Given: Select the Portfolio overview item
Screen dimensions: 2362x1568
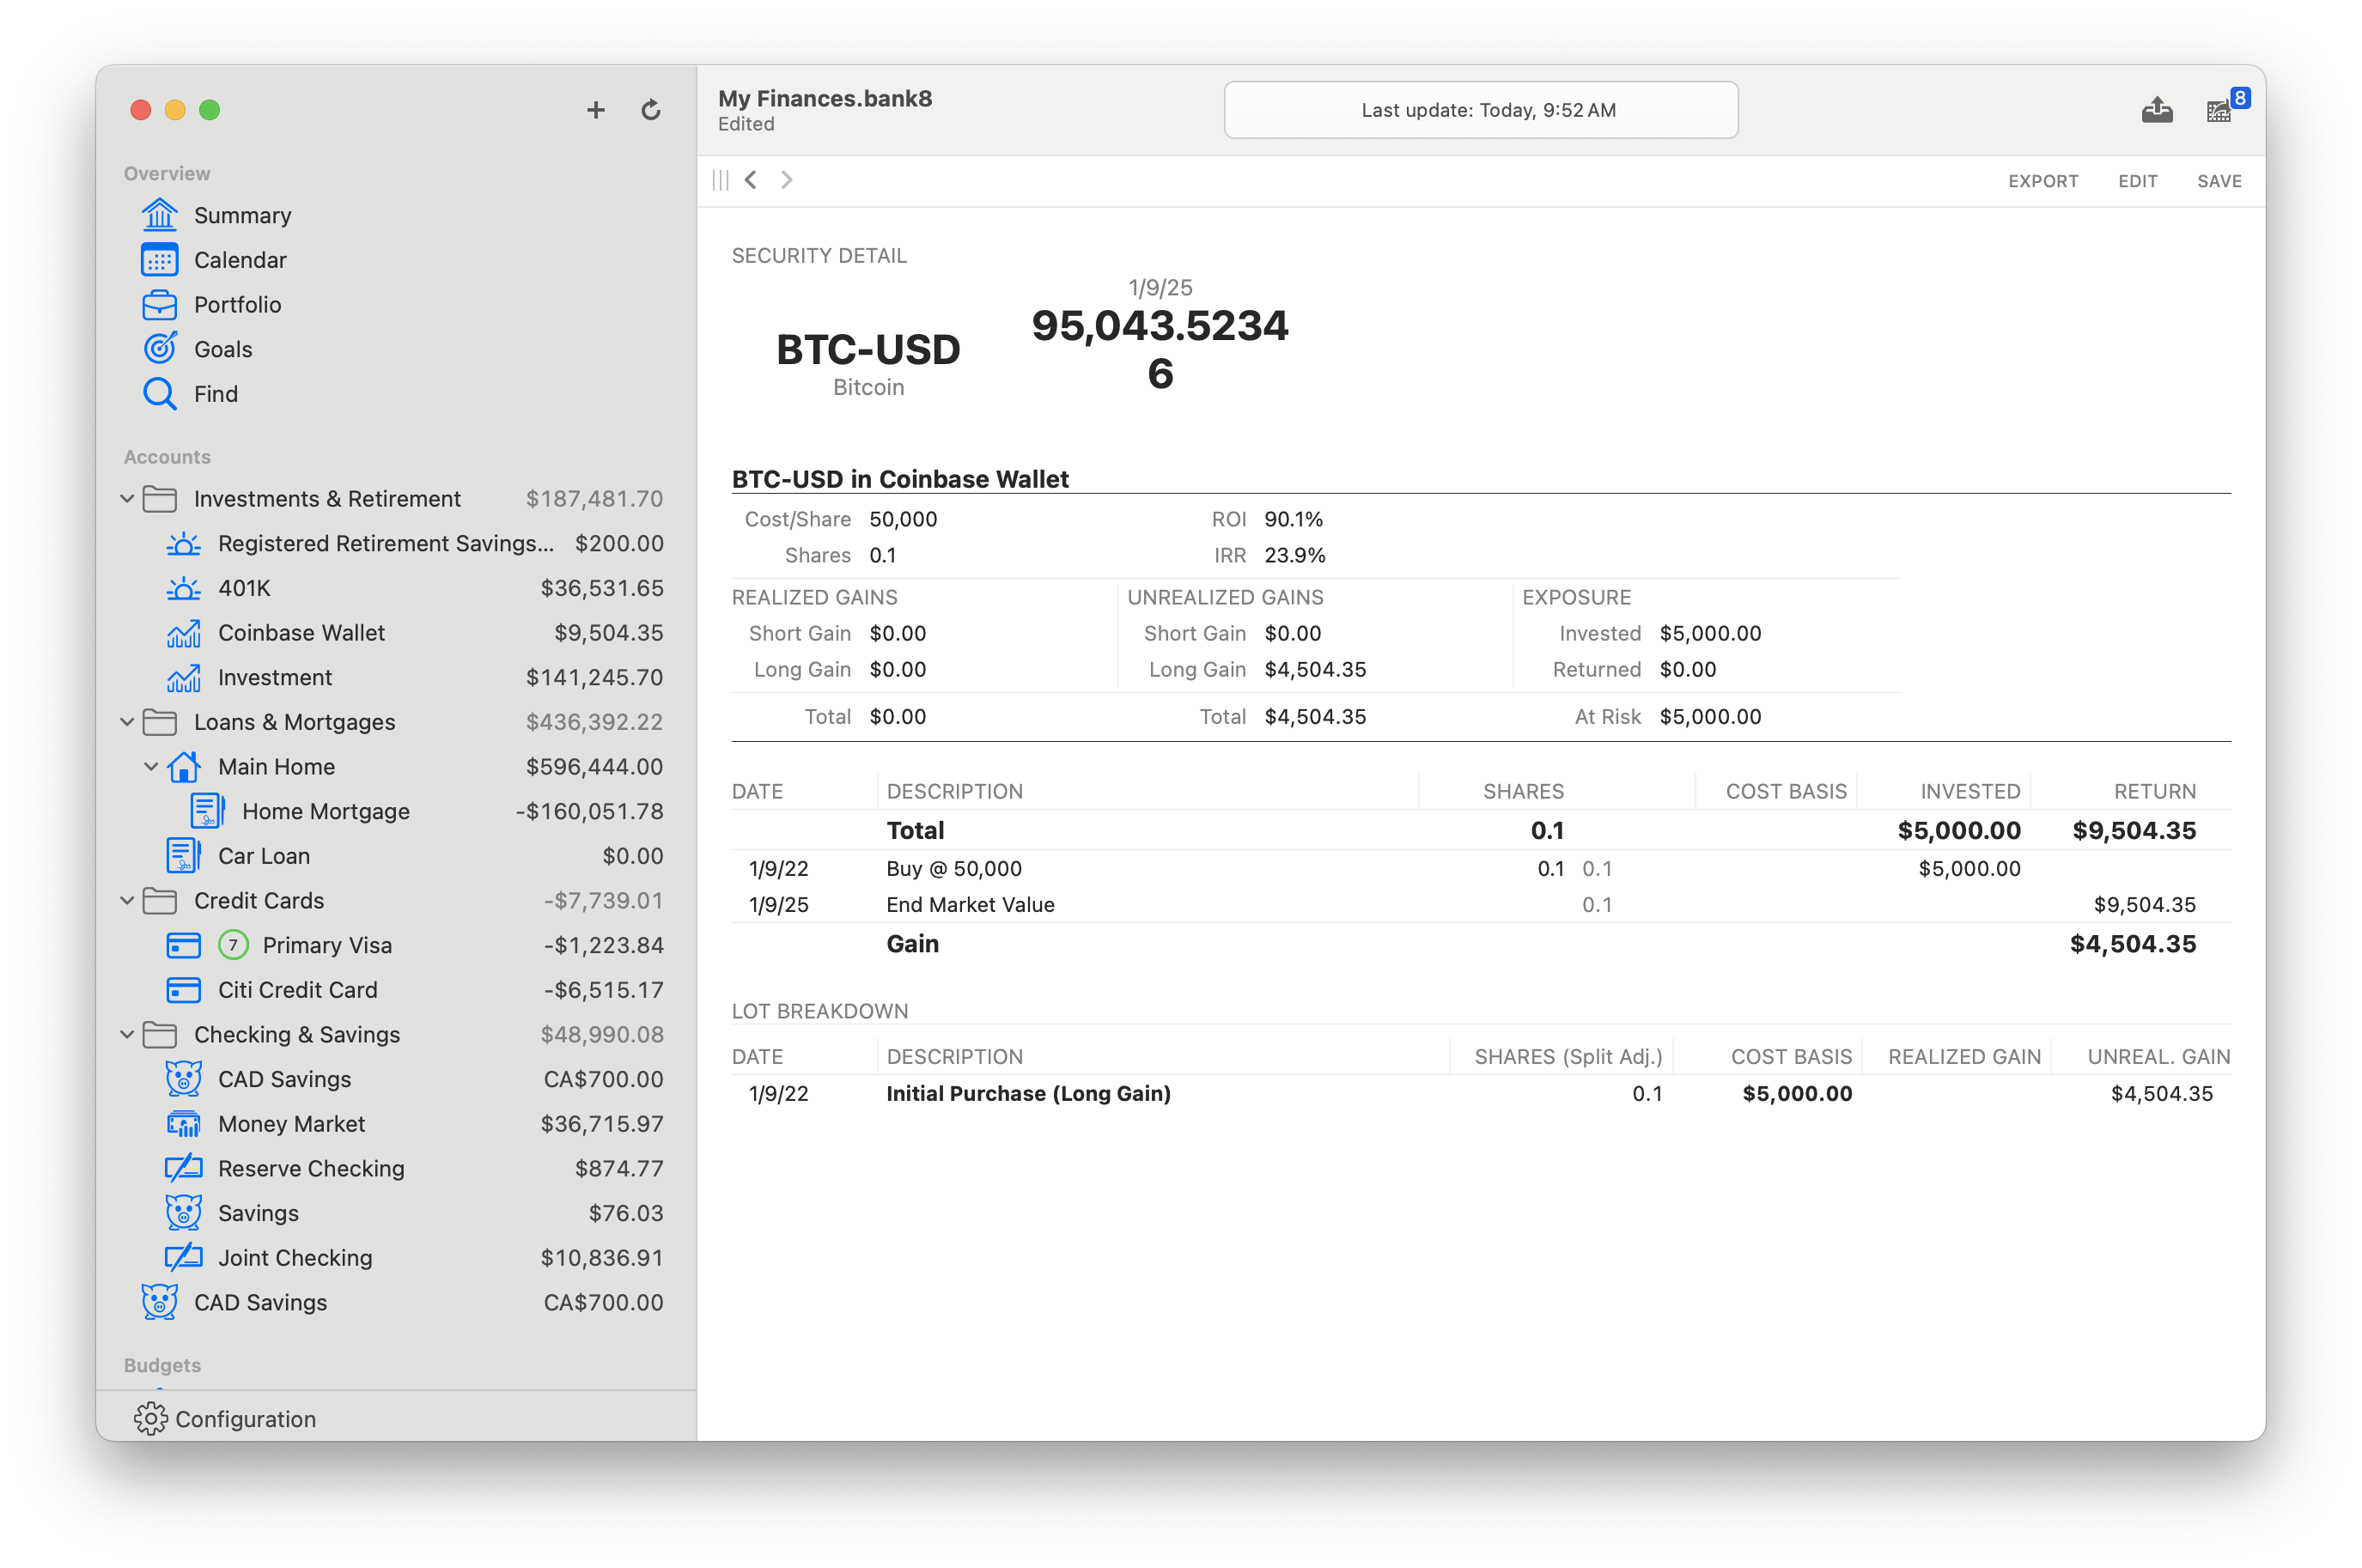Looking at the screenshot, I should pyautogui.click(x=396, y=304).
